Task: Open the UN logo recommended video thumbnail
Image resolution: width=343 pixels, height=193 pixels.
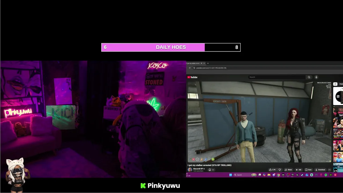Action: point(338,168)
